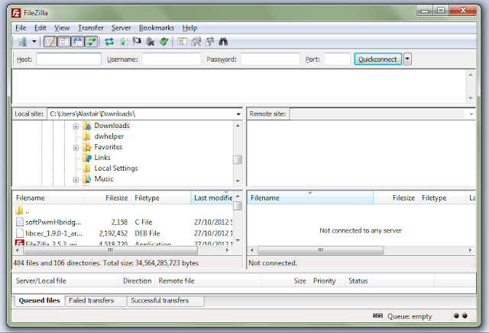489x333 pixels.
Task: Toggle synchronized browsing icon
Action: (209, 41)
